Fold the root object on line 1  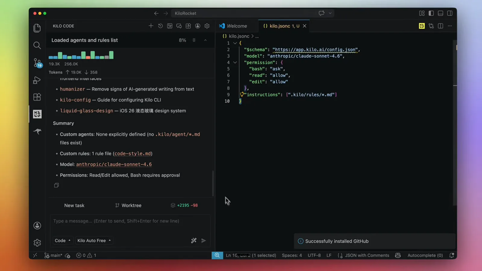235,43
